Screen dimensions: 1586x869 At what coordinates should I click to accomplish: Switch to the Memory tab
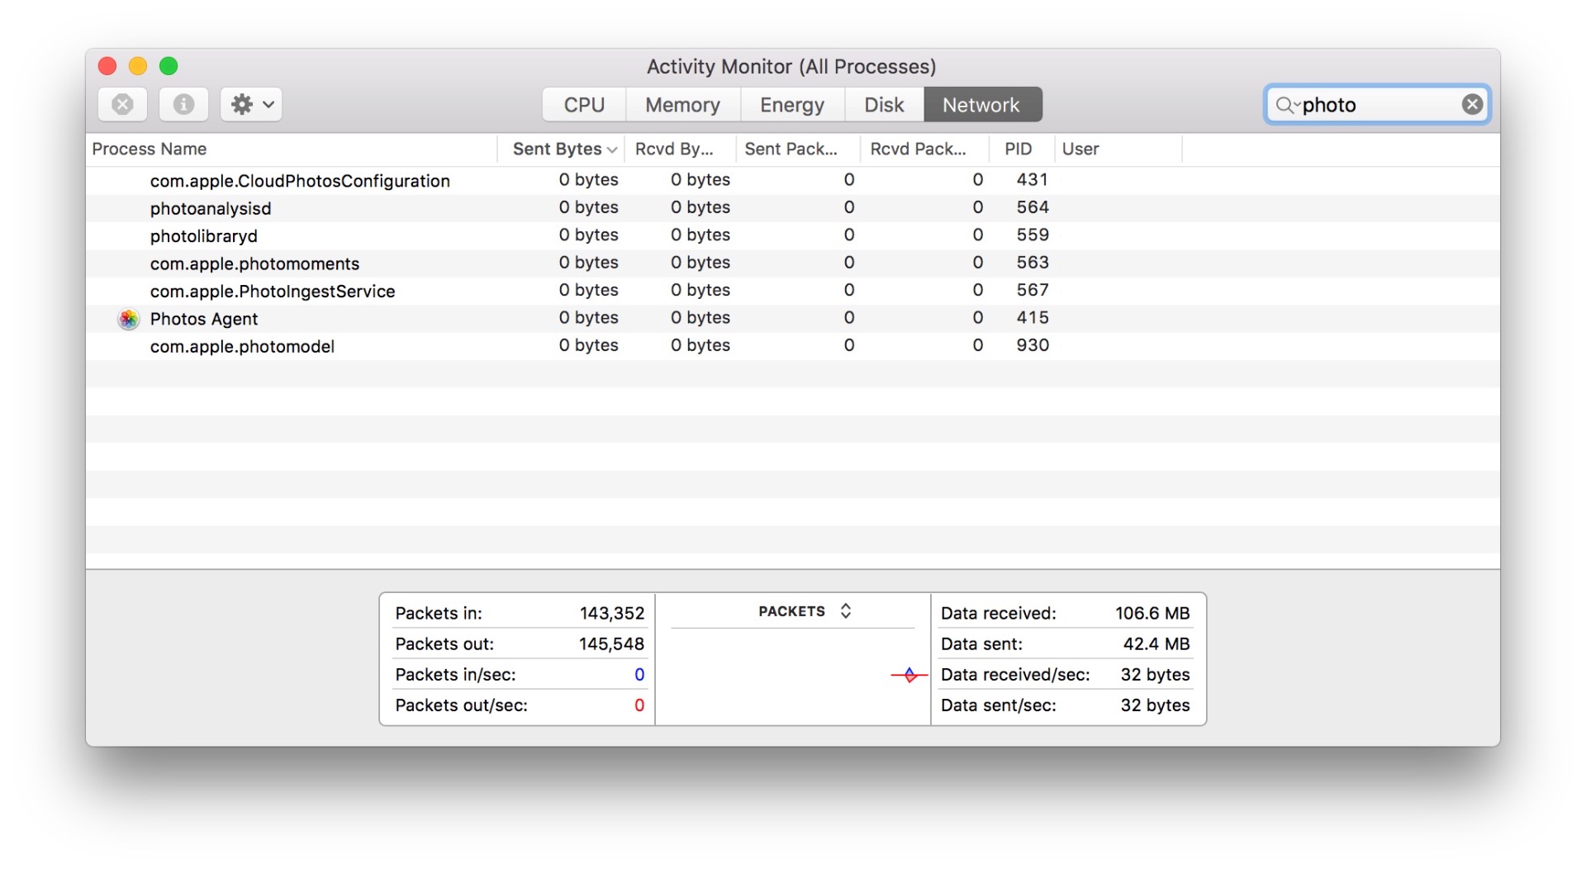pos(682,105)
